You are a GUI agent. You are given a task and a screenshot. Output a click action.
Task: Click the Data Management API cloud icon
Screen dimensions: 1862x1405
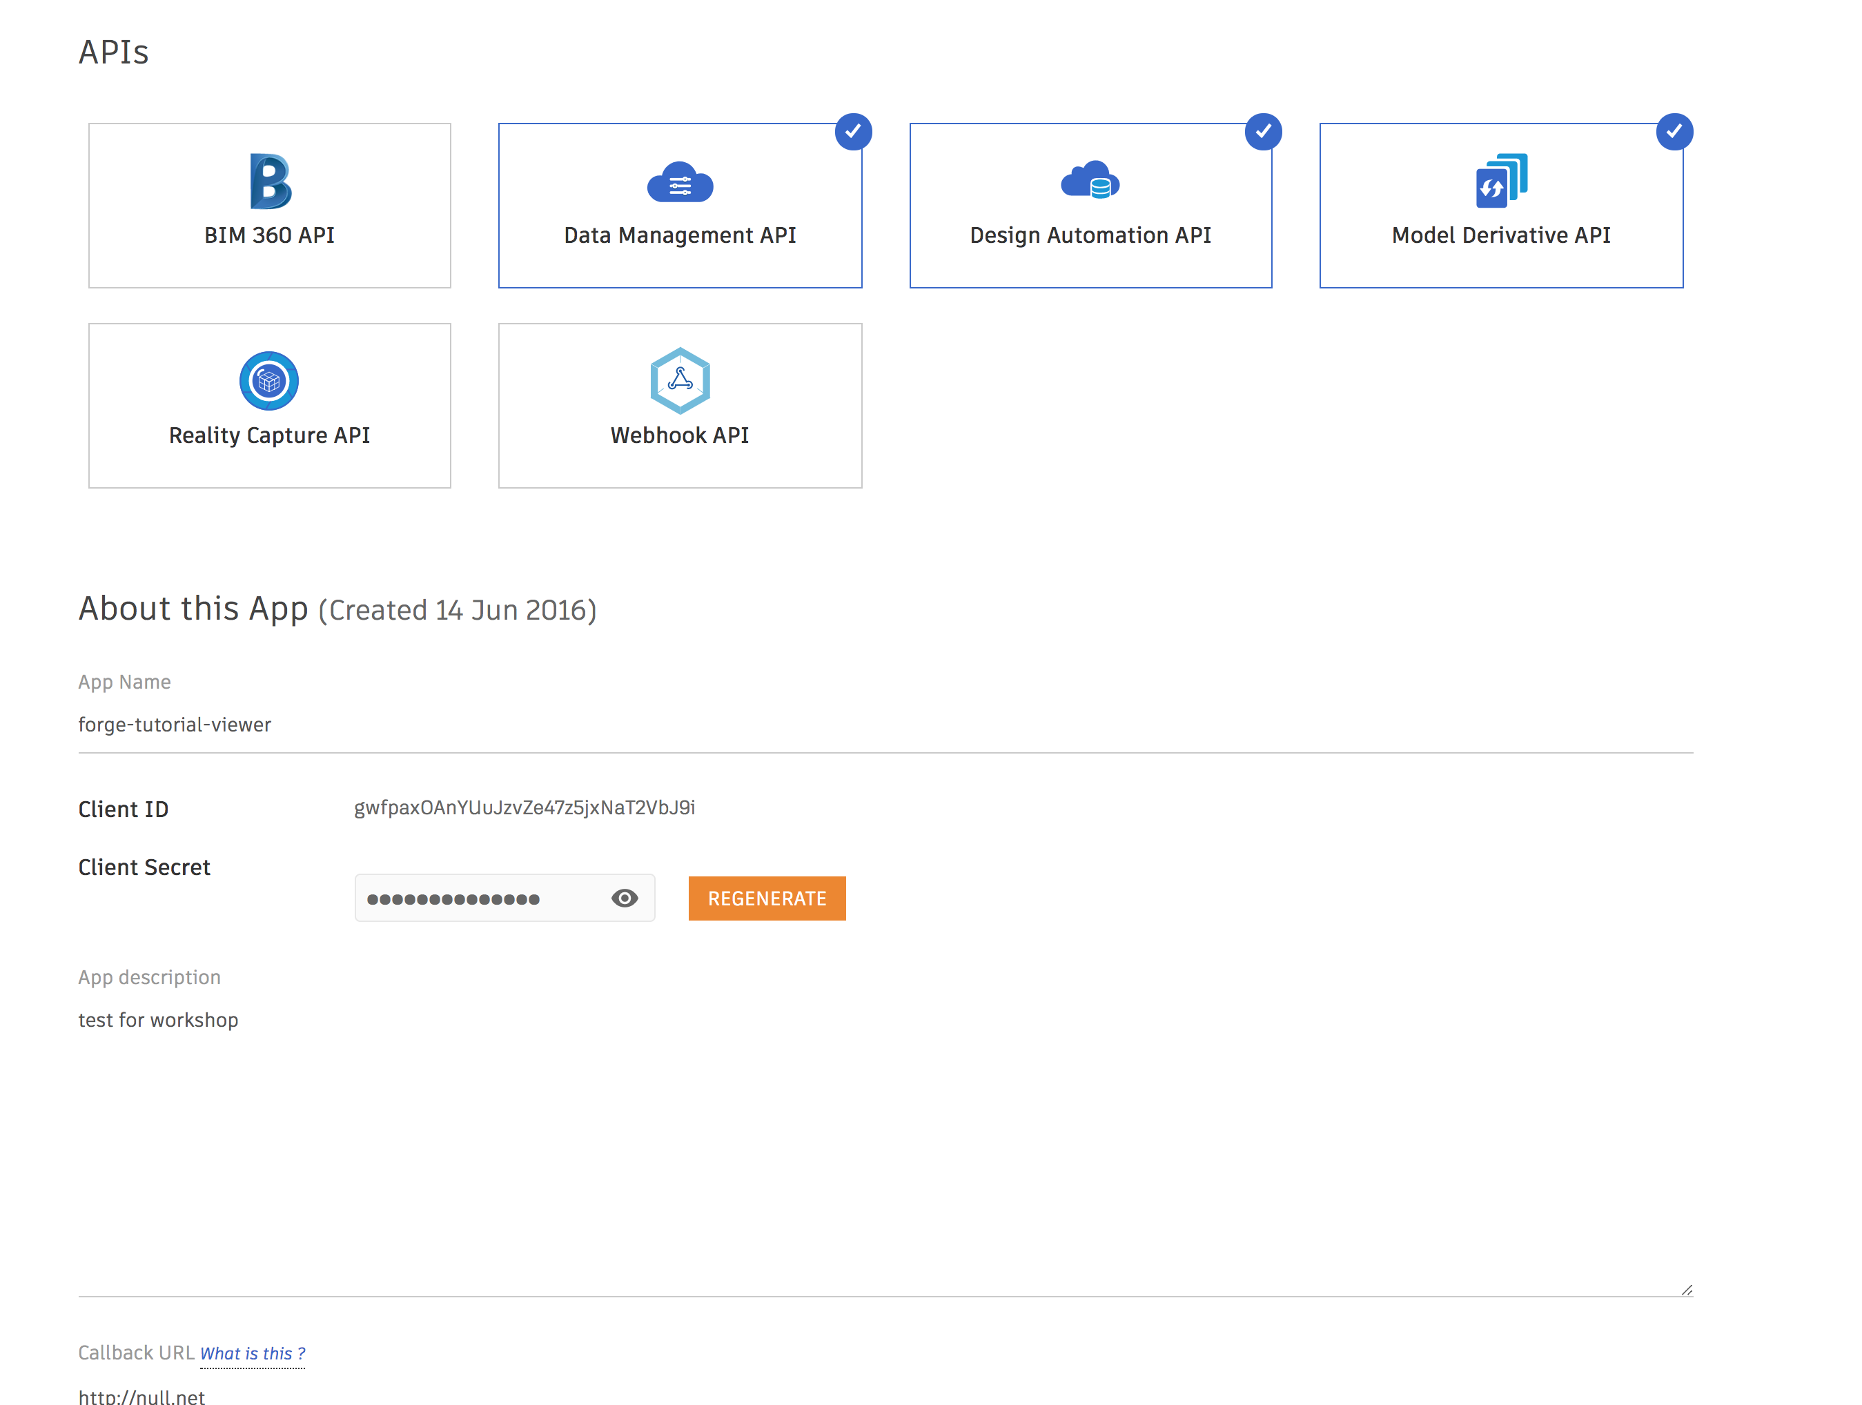[679, 181]
